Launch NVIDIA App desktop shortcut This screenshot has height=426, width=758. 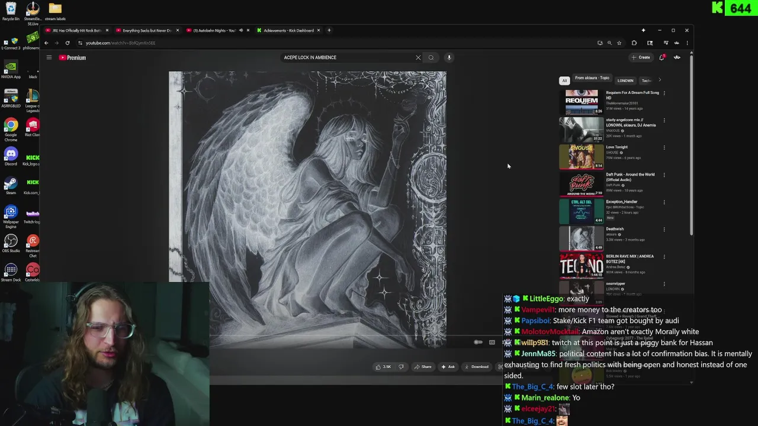[x=11, y=69]
